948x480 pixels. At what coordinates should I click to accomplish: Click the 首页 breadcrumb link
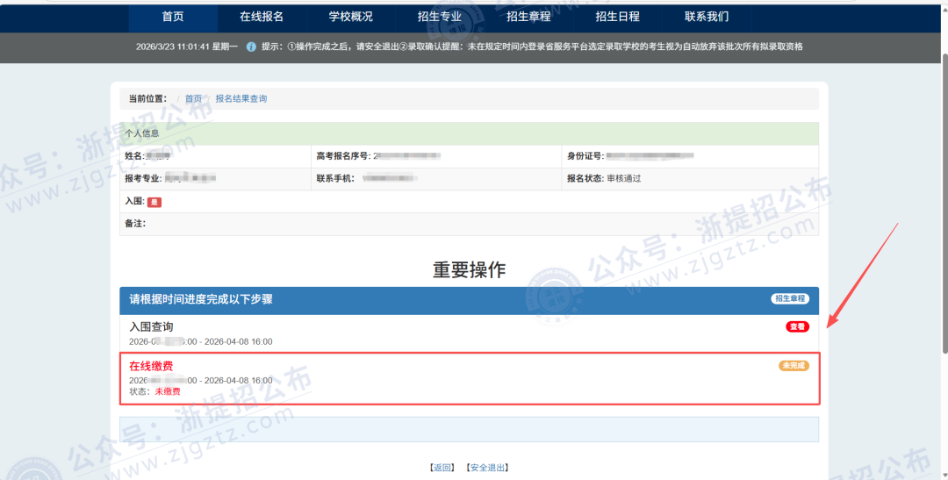pos(193,99)
